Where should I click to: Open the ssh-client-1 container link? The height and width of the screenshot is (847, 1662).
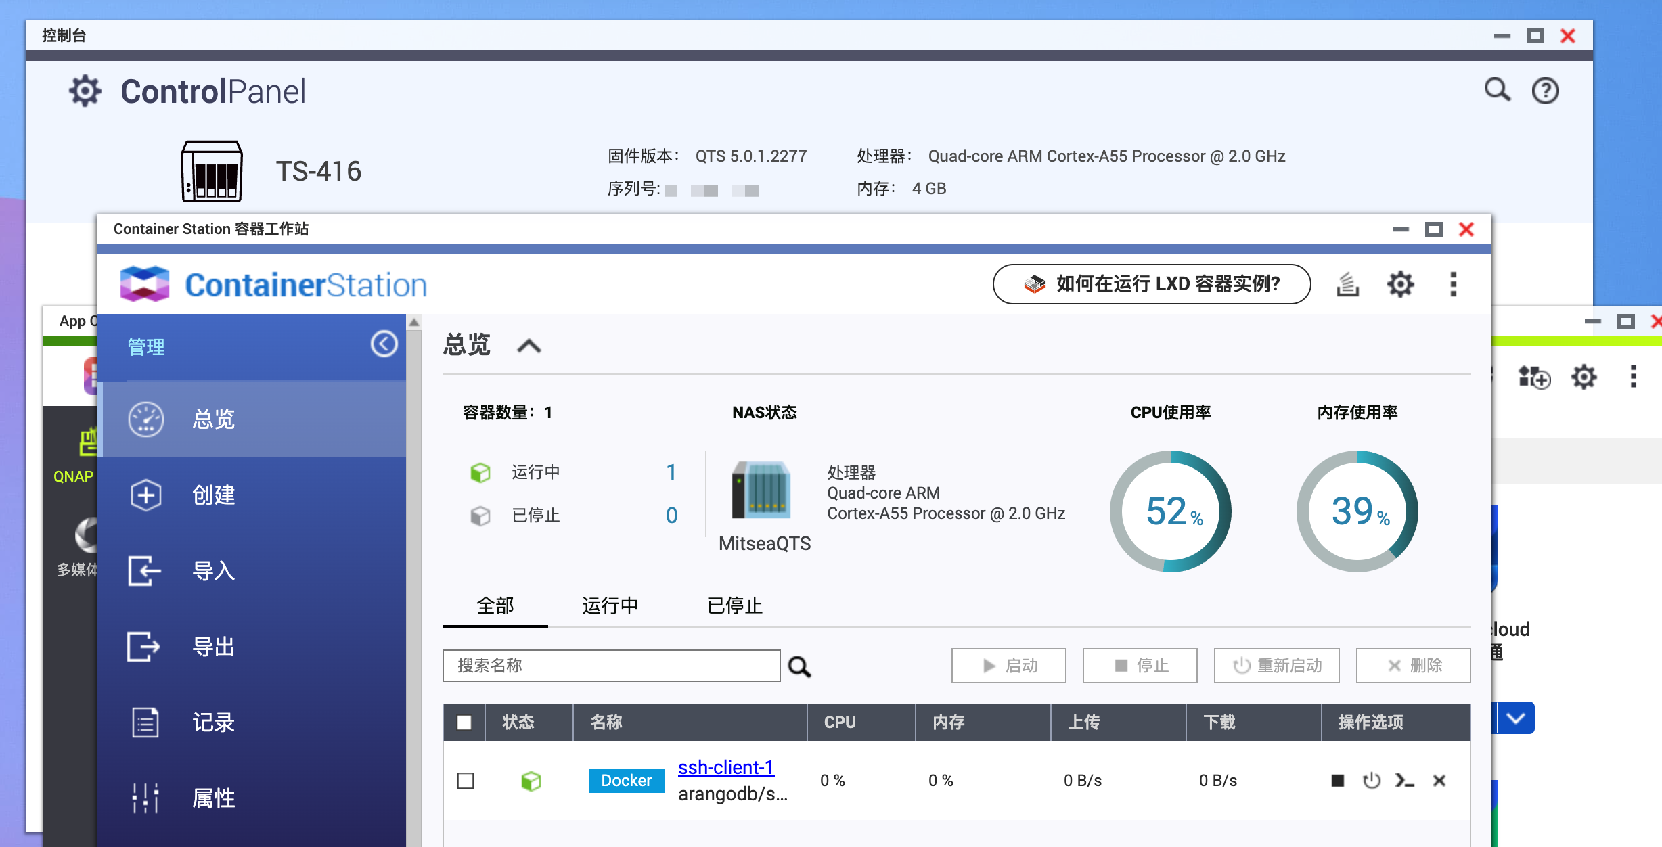click(725, 767)
